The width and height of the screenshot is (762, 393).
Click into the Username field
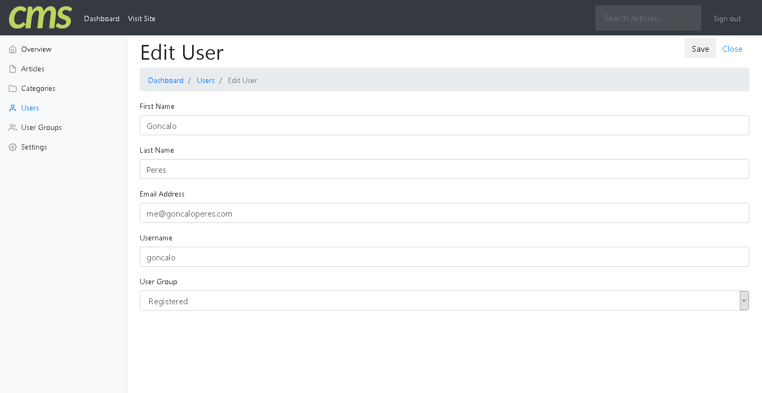pos(444,257)
